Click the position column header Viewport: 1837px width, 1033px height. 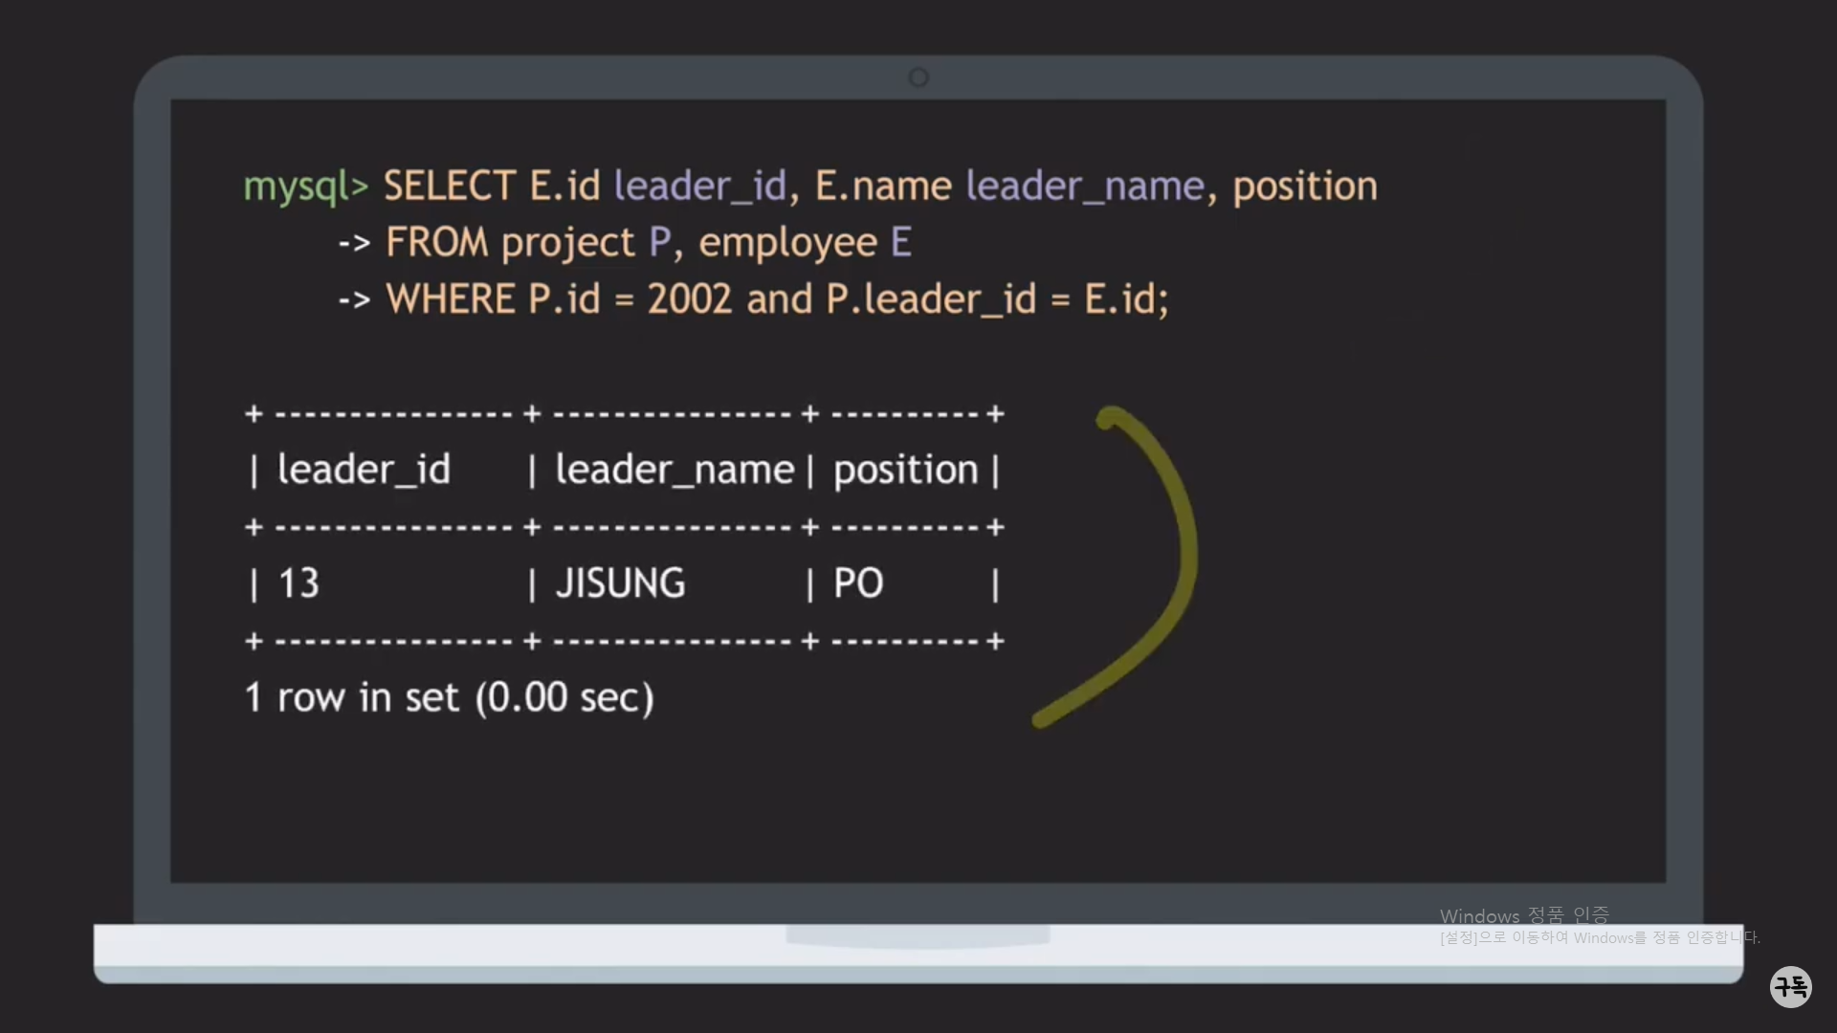pyautogui.click(x=905, y=470)
